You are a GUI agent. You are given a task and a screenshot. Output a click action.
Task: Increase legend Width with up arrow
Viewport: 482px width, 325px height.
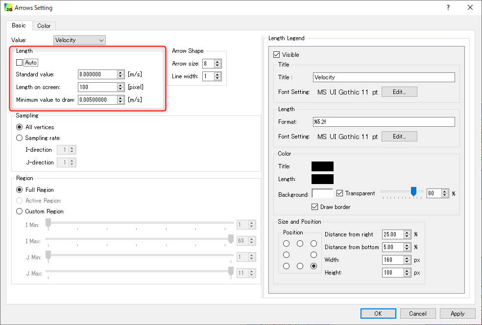(x=407, y=258)
